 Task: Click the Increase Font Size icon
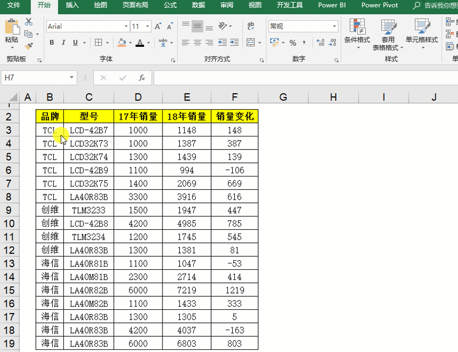point(158,26)
